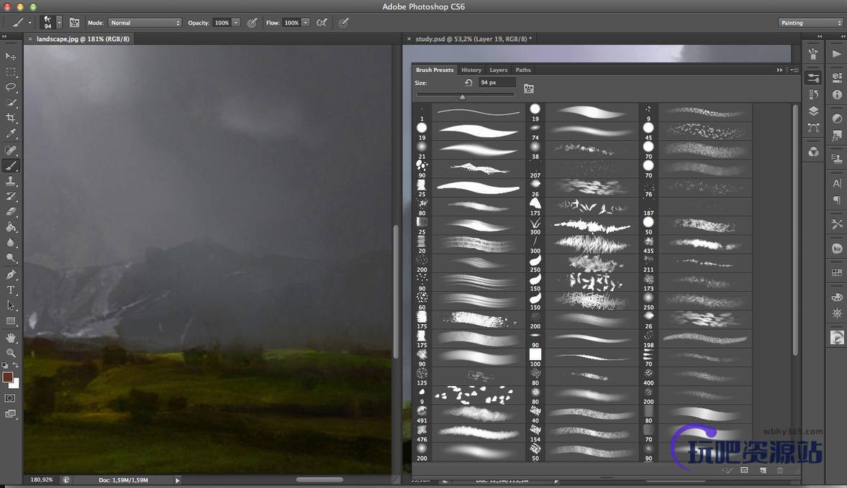Select the Healing Brush tool
Screen dimensions: 847x488
tap(11, 150)
